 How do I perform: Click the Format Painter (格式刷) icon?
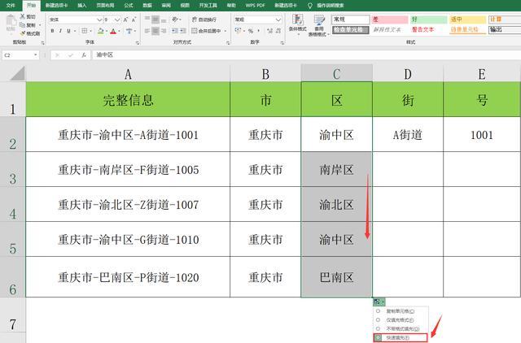[x=29, y=33]
